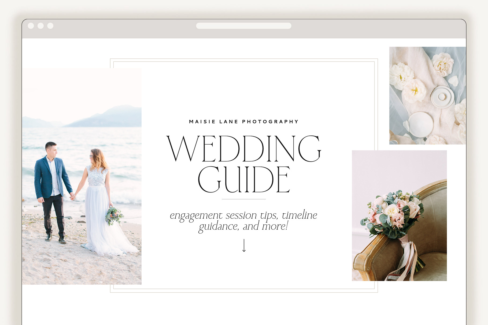Open the beach couple photo
488x325 pixels.
[x=82, y=176]
